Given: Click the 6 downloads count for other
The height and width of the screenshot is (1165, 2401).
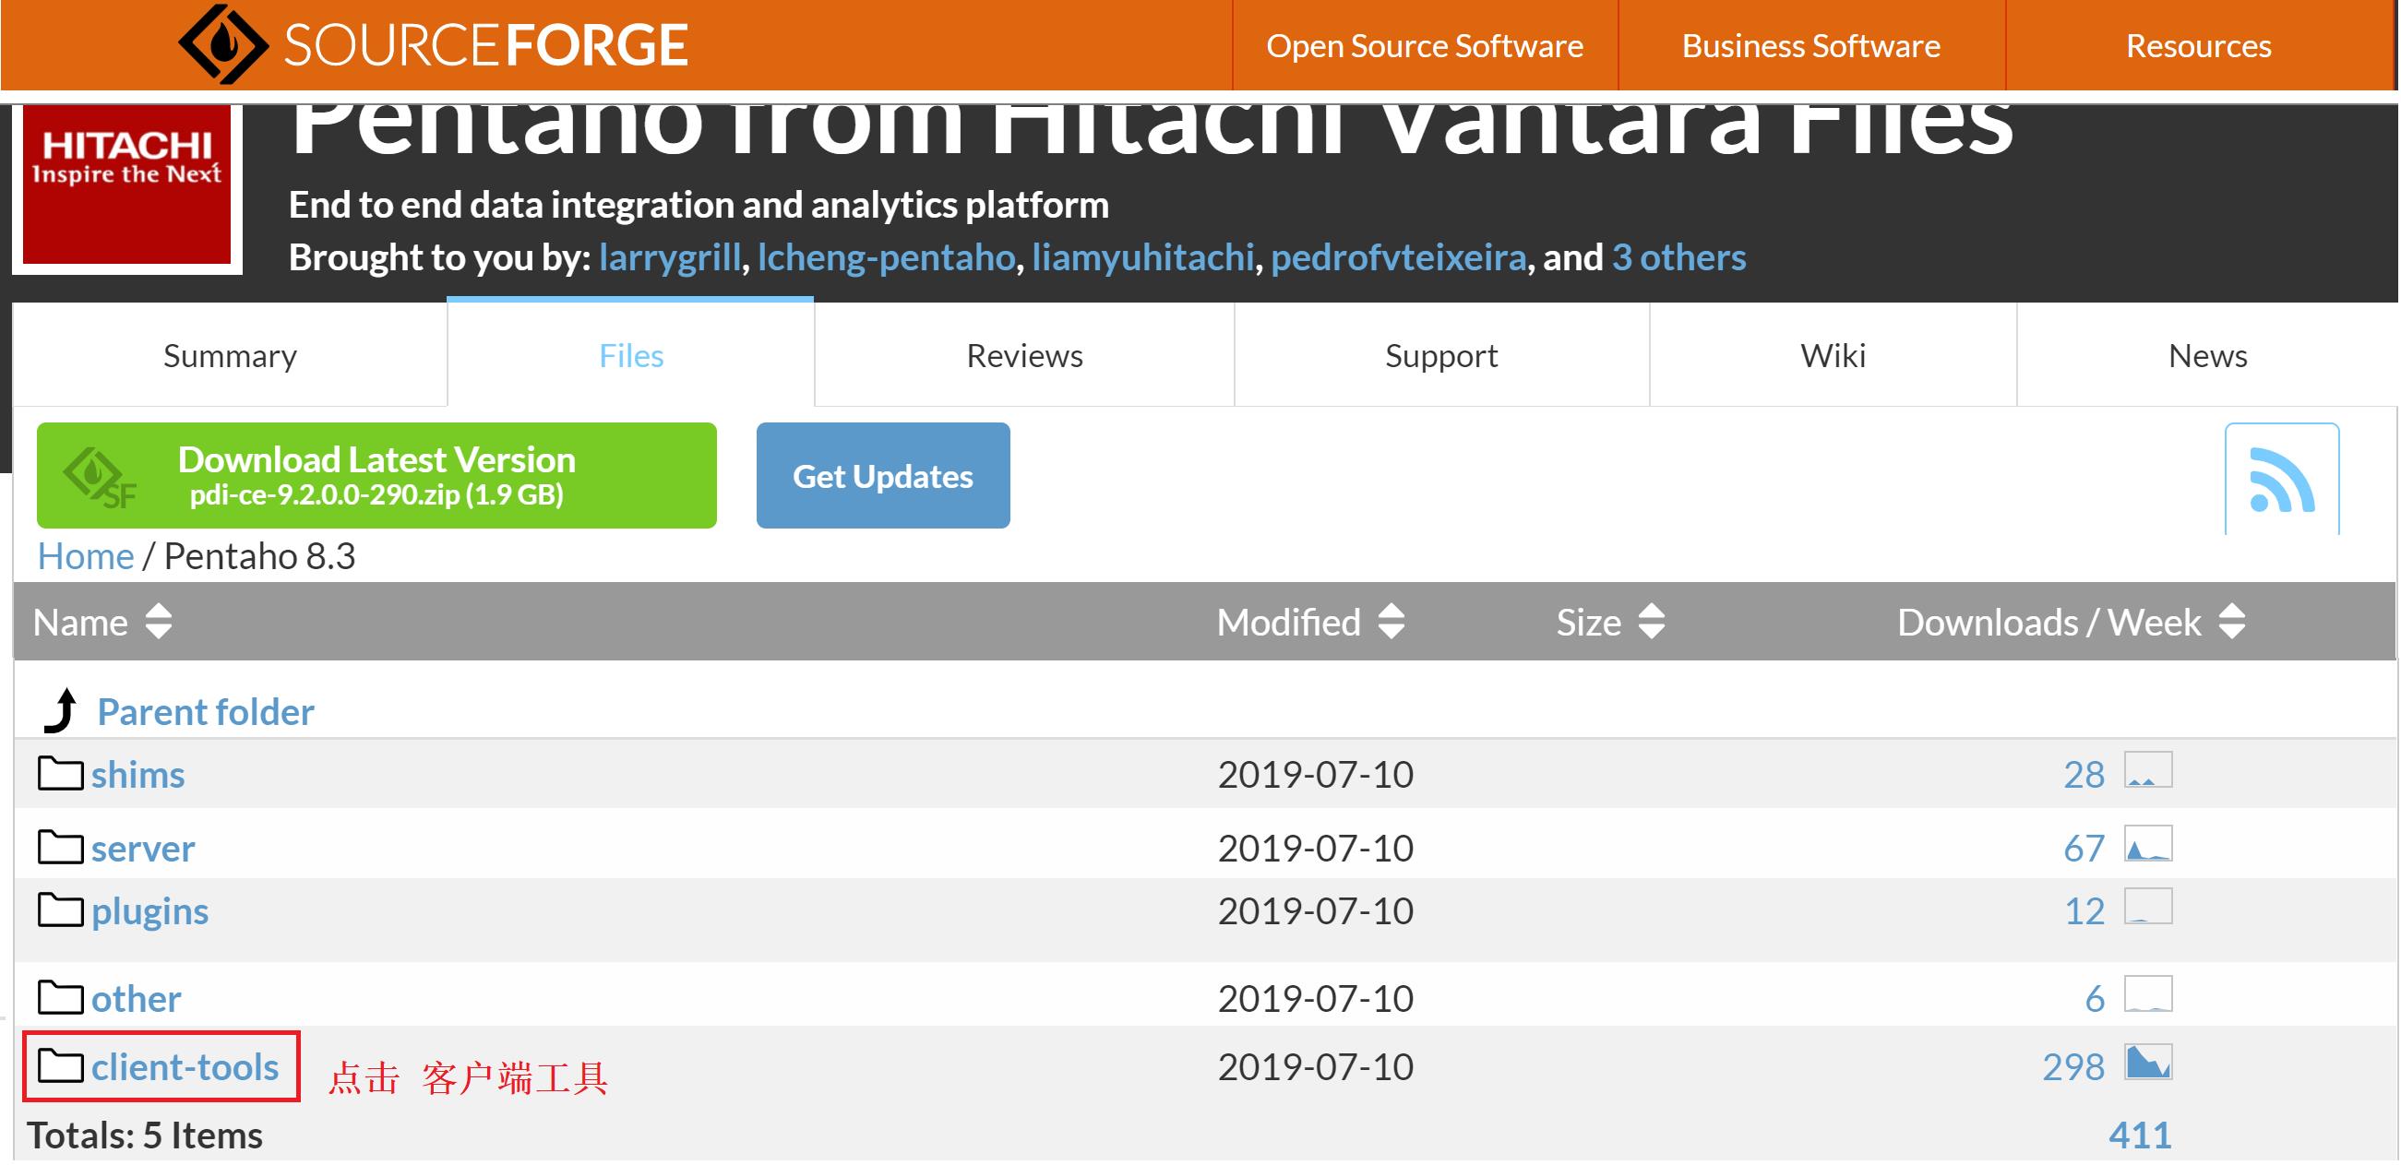Looking at the screenshot, I should pos(2095,998).
